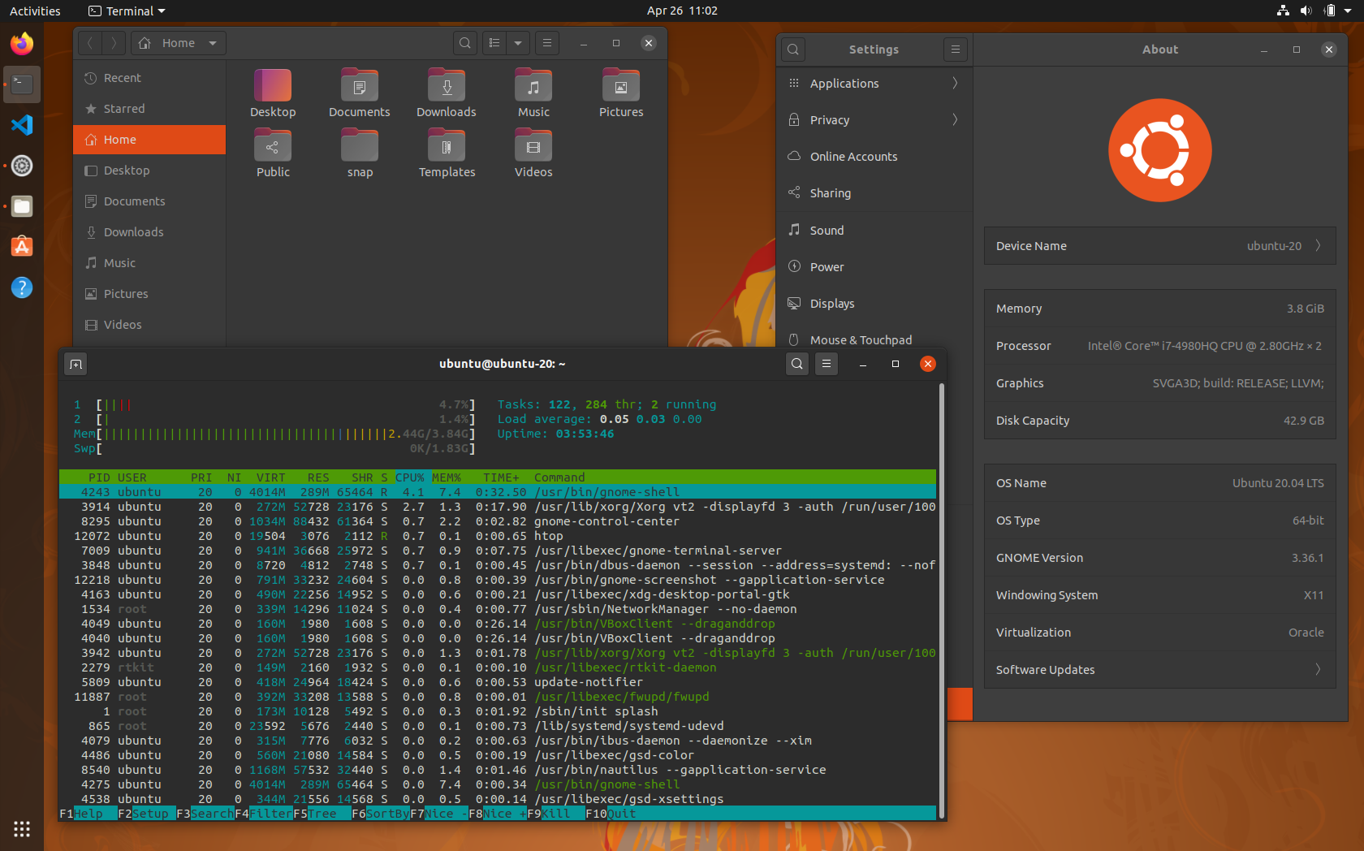Image resolution: width=1364 pixels, height=851 pixels.
Task: Open Device Name ubuntu-20 row
Action: tap(1159, 246)
